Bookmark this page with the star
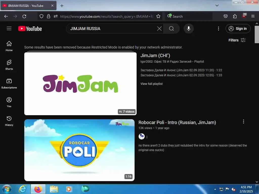Viewport: 259px width, 194px height. tap(158, 16)
